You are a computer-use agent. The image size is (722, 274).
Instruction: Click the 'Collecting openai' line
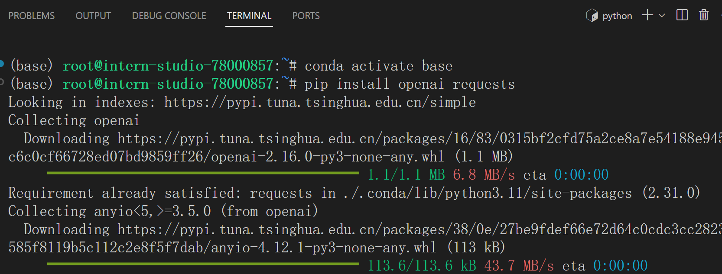pos(74,120)
